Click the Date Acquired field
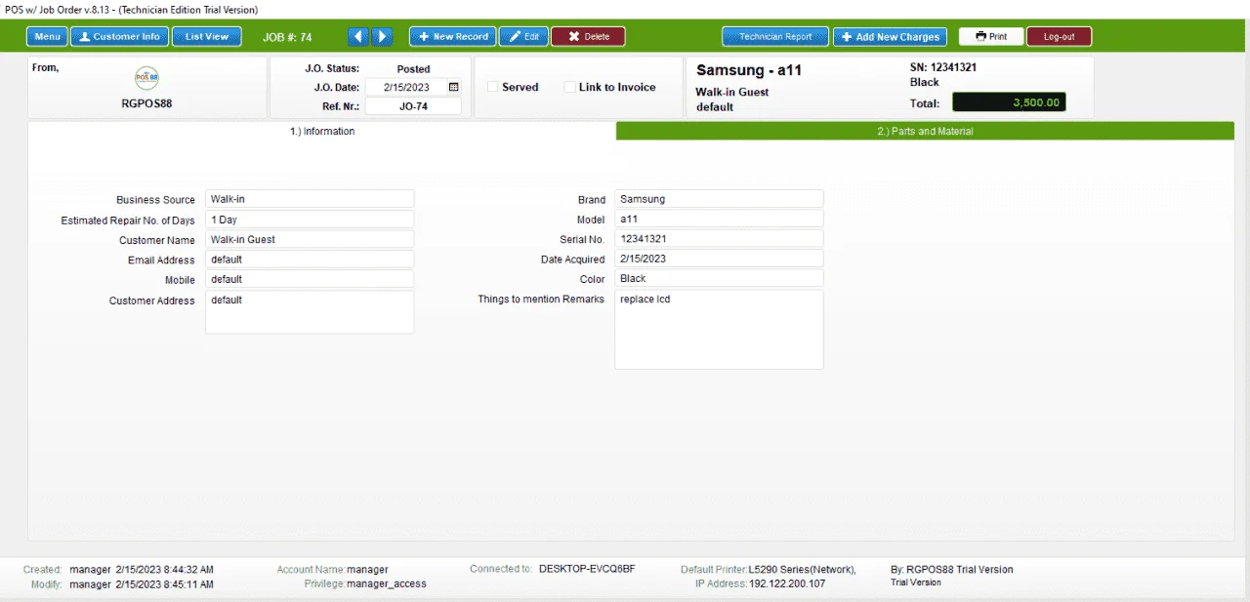 719,259
